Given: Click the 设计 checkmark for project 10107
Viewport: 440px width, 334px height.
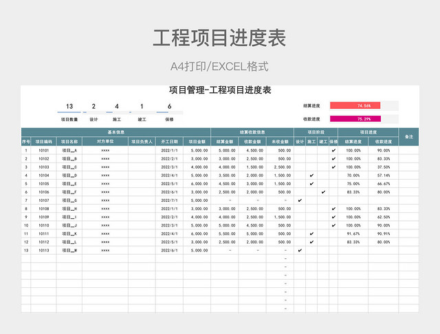Looking at the screenshot, I should [x=300, y=200].
